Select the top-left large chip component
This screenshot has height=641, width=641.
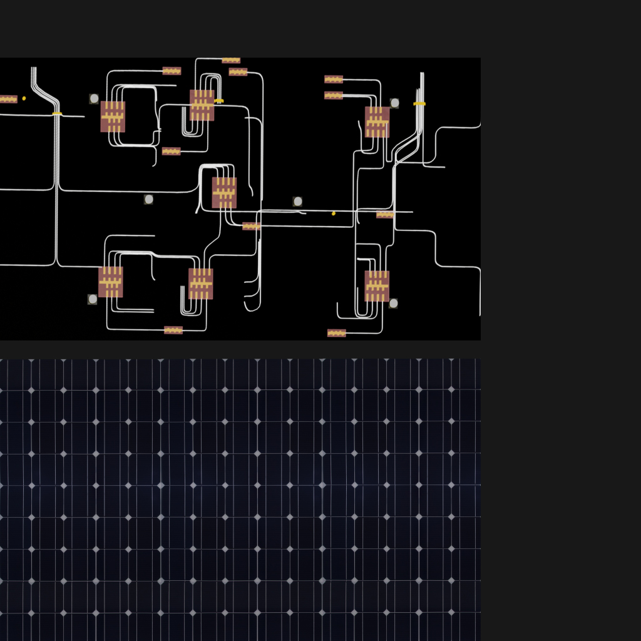113,116
